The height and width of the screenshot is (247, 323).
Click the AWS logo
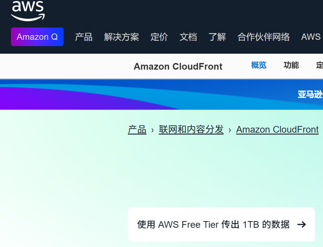[x=28, y=11]
